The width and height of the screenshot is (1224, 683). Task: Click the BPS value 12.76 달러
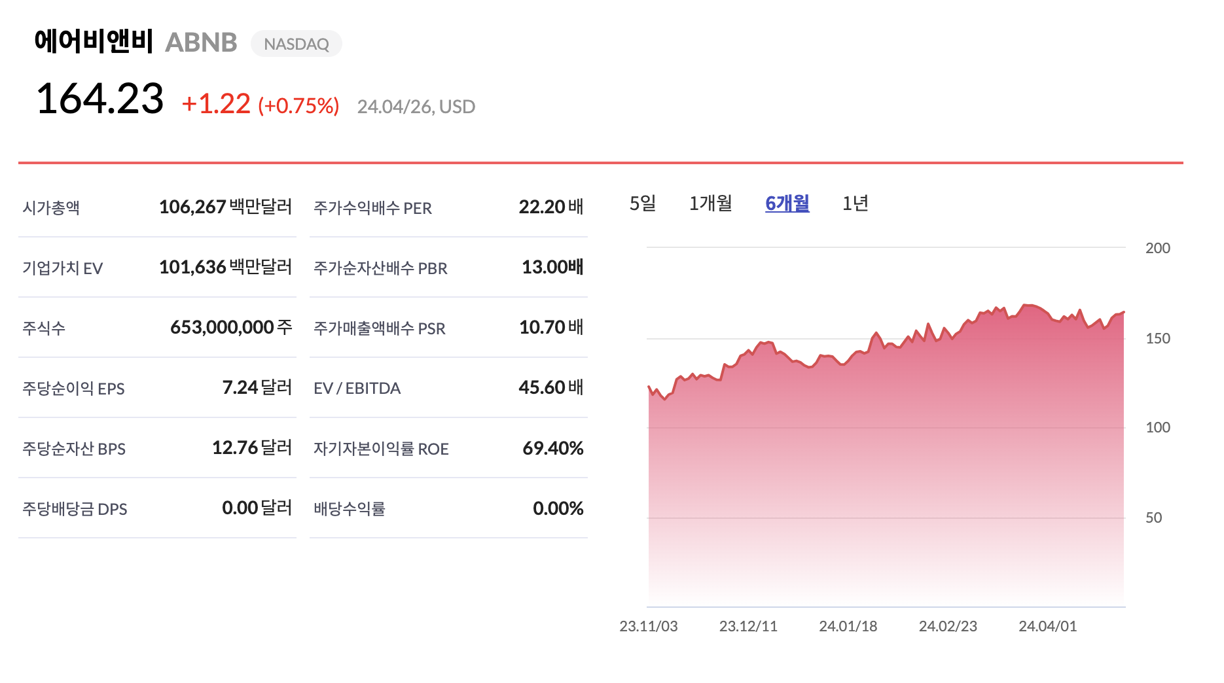coord(252,447)
